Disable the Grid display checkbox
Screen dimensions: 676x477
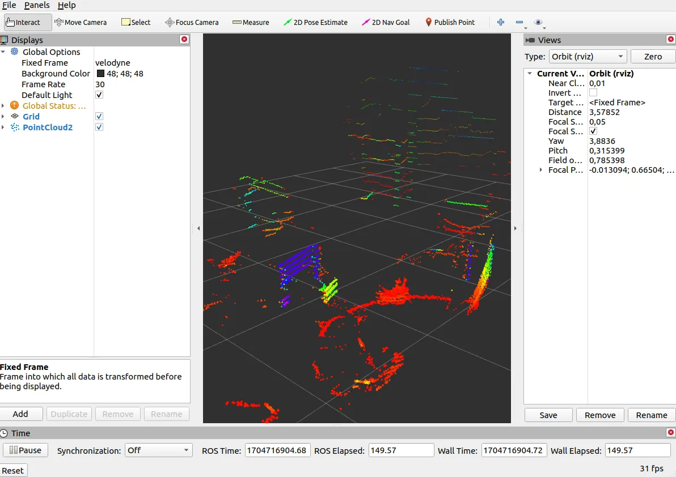(99, 117)
